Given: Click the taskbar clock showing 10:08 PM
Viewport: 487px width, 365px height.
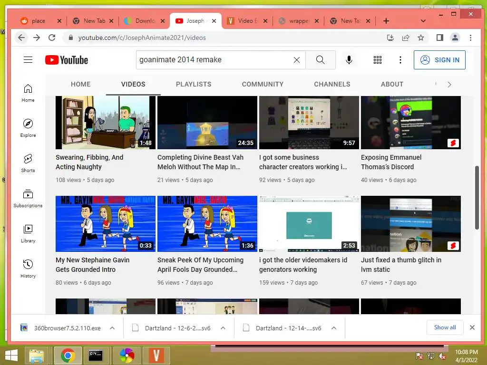Looking at the screenshot, I should 466,356.
